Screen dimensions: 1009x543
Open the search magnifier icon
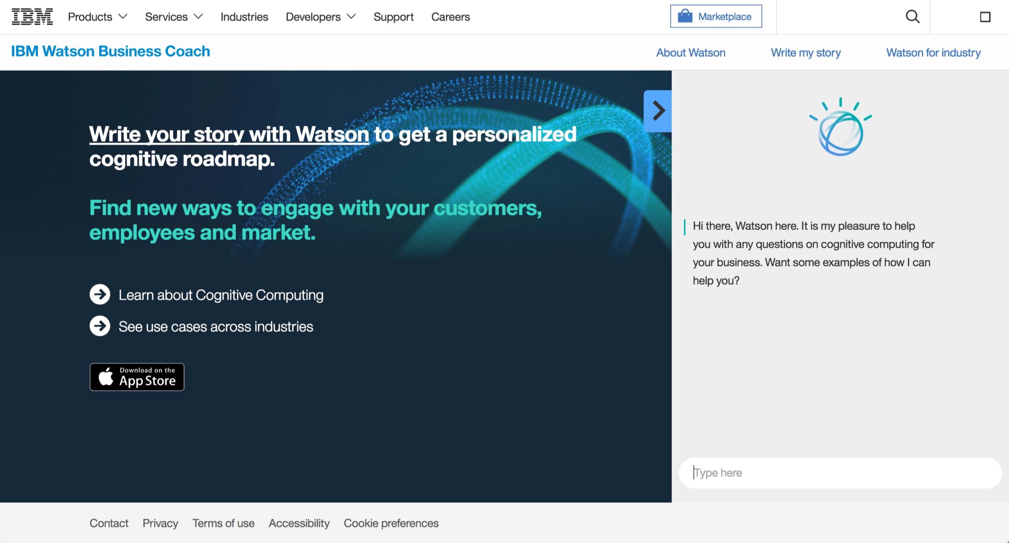[912, 17]
